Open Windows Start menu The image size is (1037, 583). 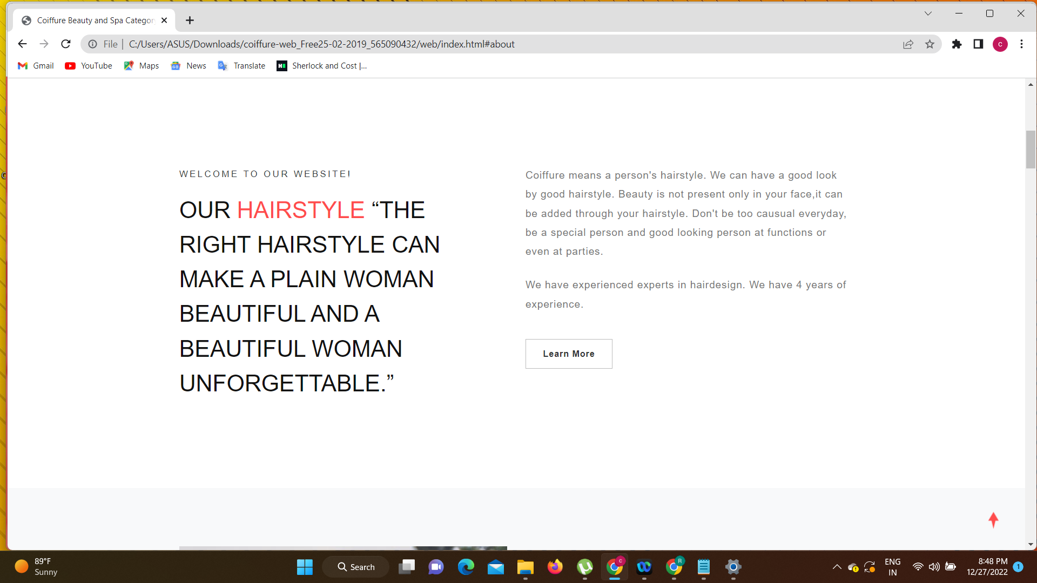(305, 567)
